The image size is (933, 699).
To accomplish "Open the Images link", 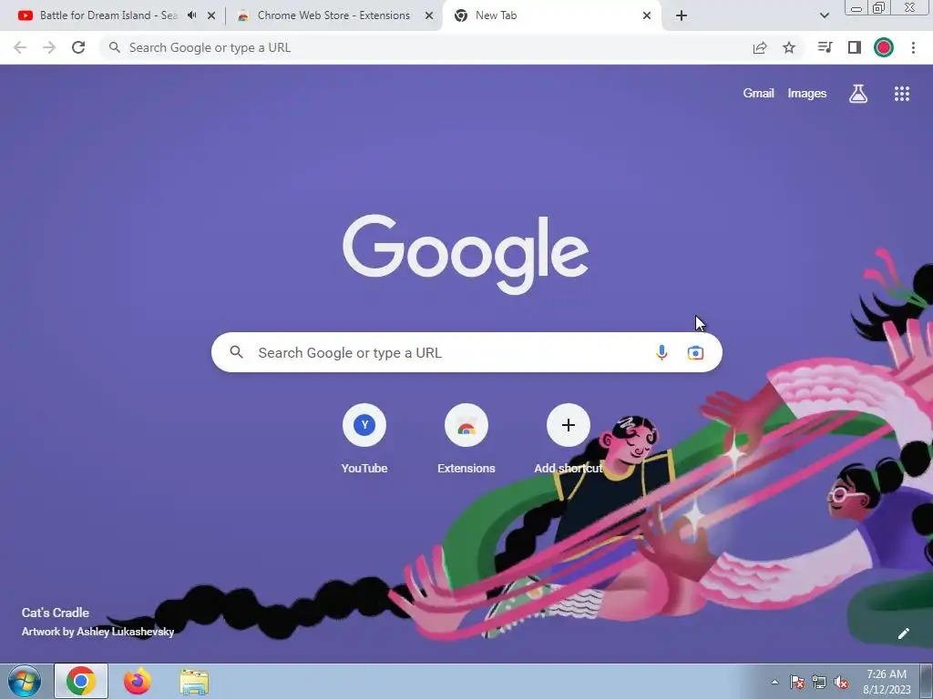I will 807,94.
